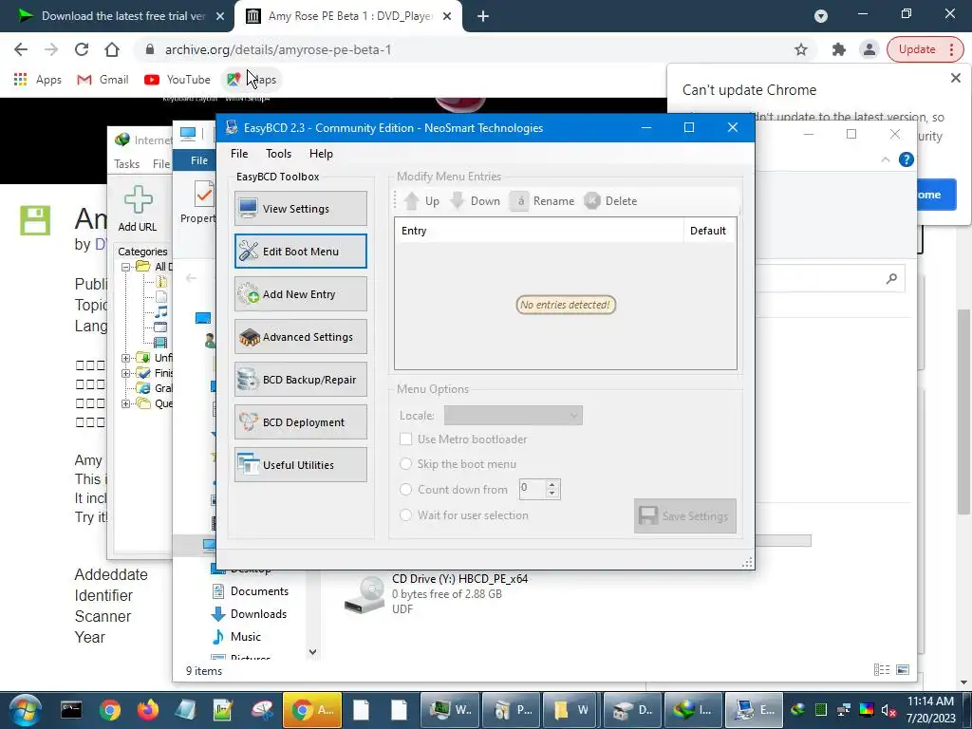
Task: Open the EasyBCD File menu
Action: (239, 154)
